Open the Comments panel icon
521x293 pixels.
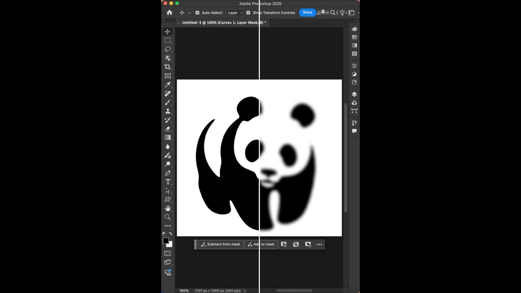(x=354, y=131)
